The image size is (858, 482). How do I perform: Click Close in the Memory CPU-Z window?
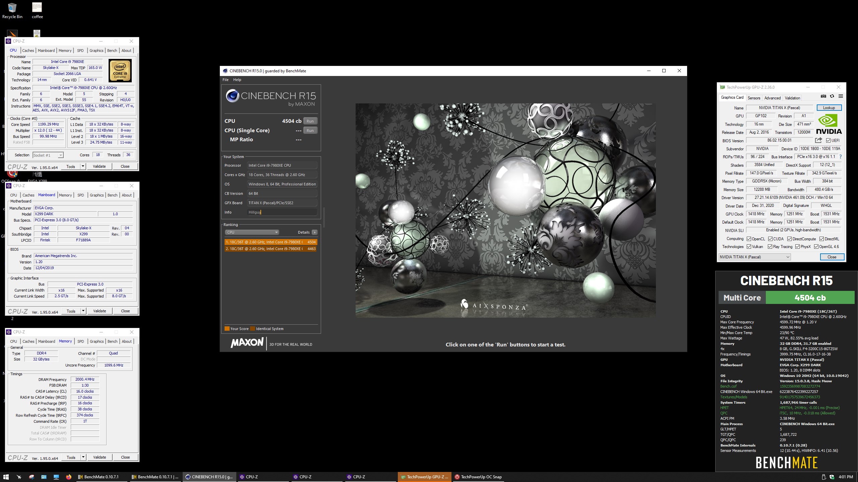[125, 457]
